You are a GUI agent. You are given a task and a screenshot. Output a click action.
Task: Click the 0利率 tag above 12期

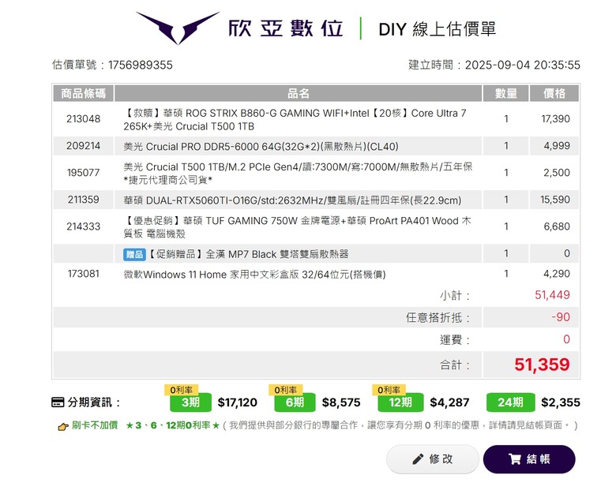[389, 390]
